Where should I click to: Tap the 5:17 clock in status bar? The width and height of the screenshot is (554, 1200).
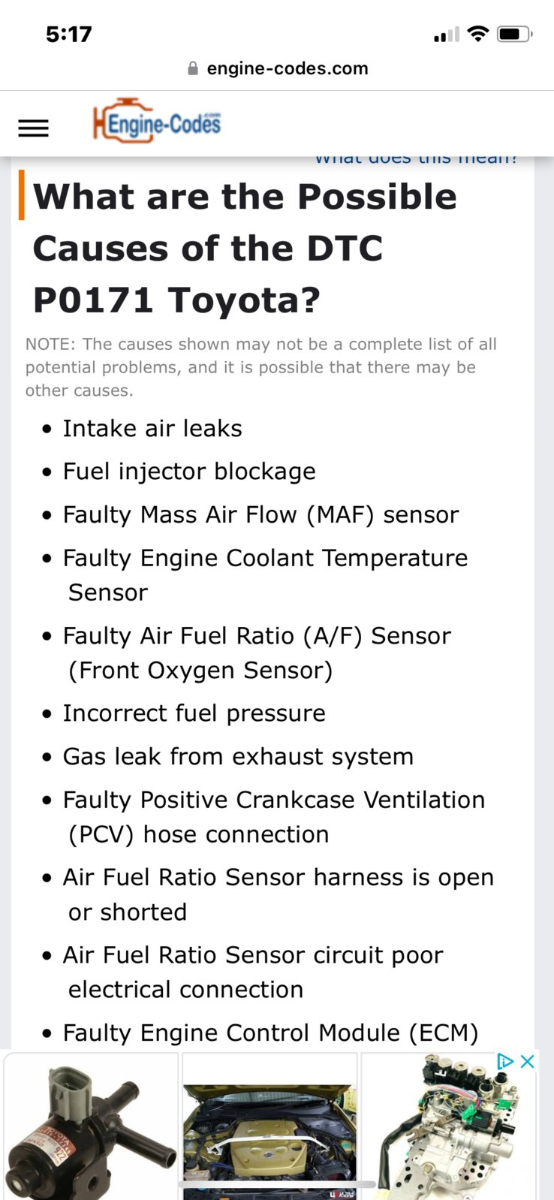[68, 34]
